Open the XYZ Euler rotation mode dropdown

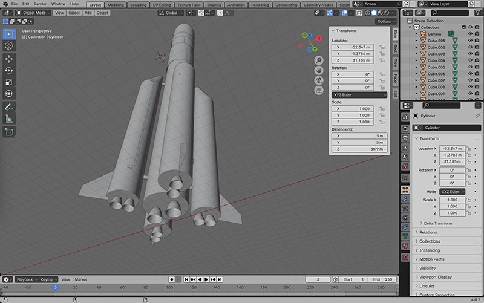[x=359, y=94]
